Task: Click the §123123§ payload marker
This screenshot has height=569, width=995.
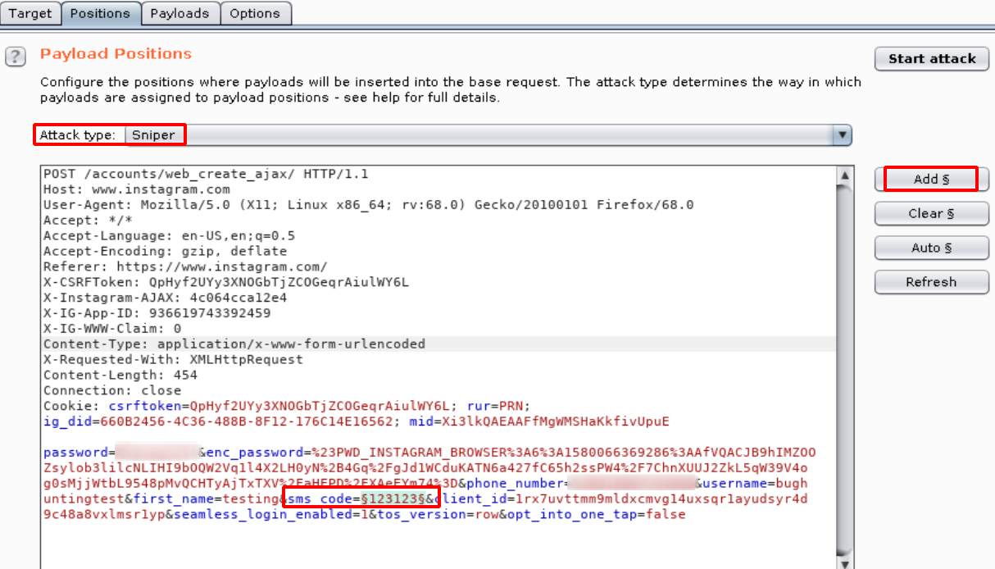Action: coord(393,499)
